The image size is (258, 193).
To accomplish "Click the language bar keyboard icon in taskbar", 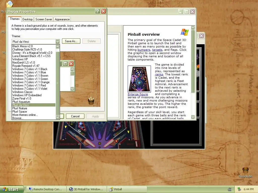I will click(x=230, y=189).
